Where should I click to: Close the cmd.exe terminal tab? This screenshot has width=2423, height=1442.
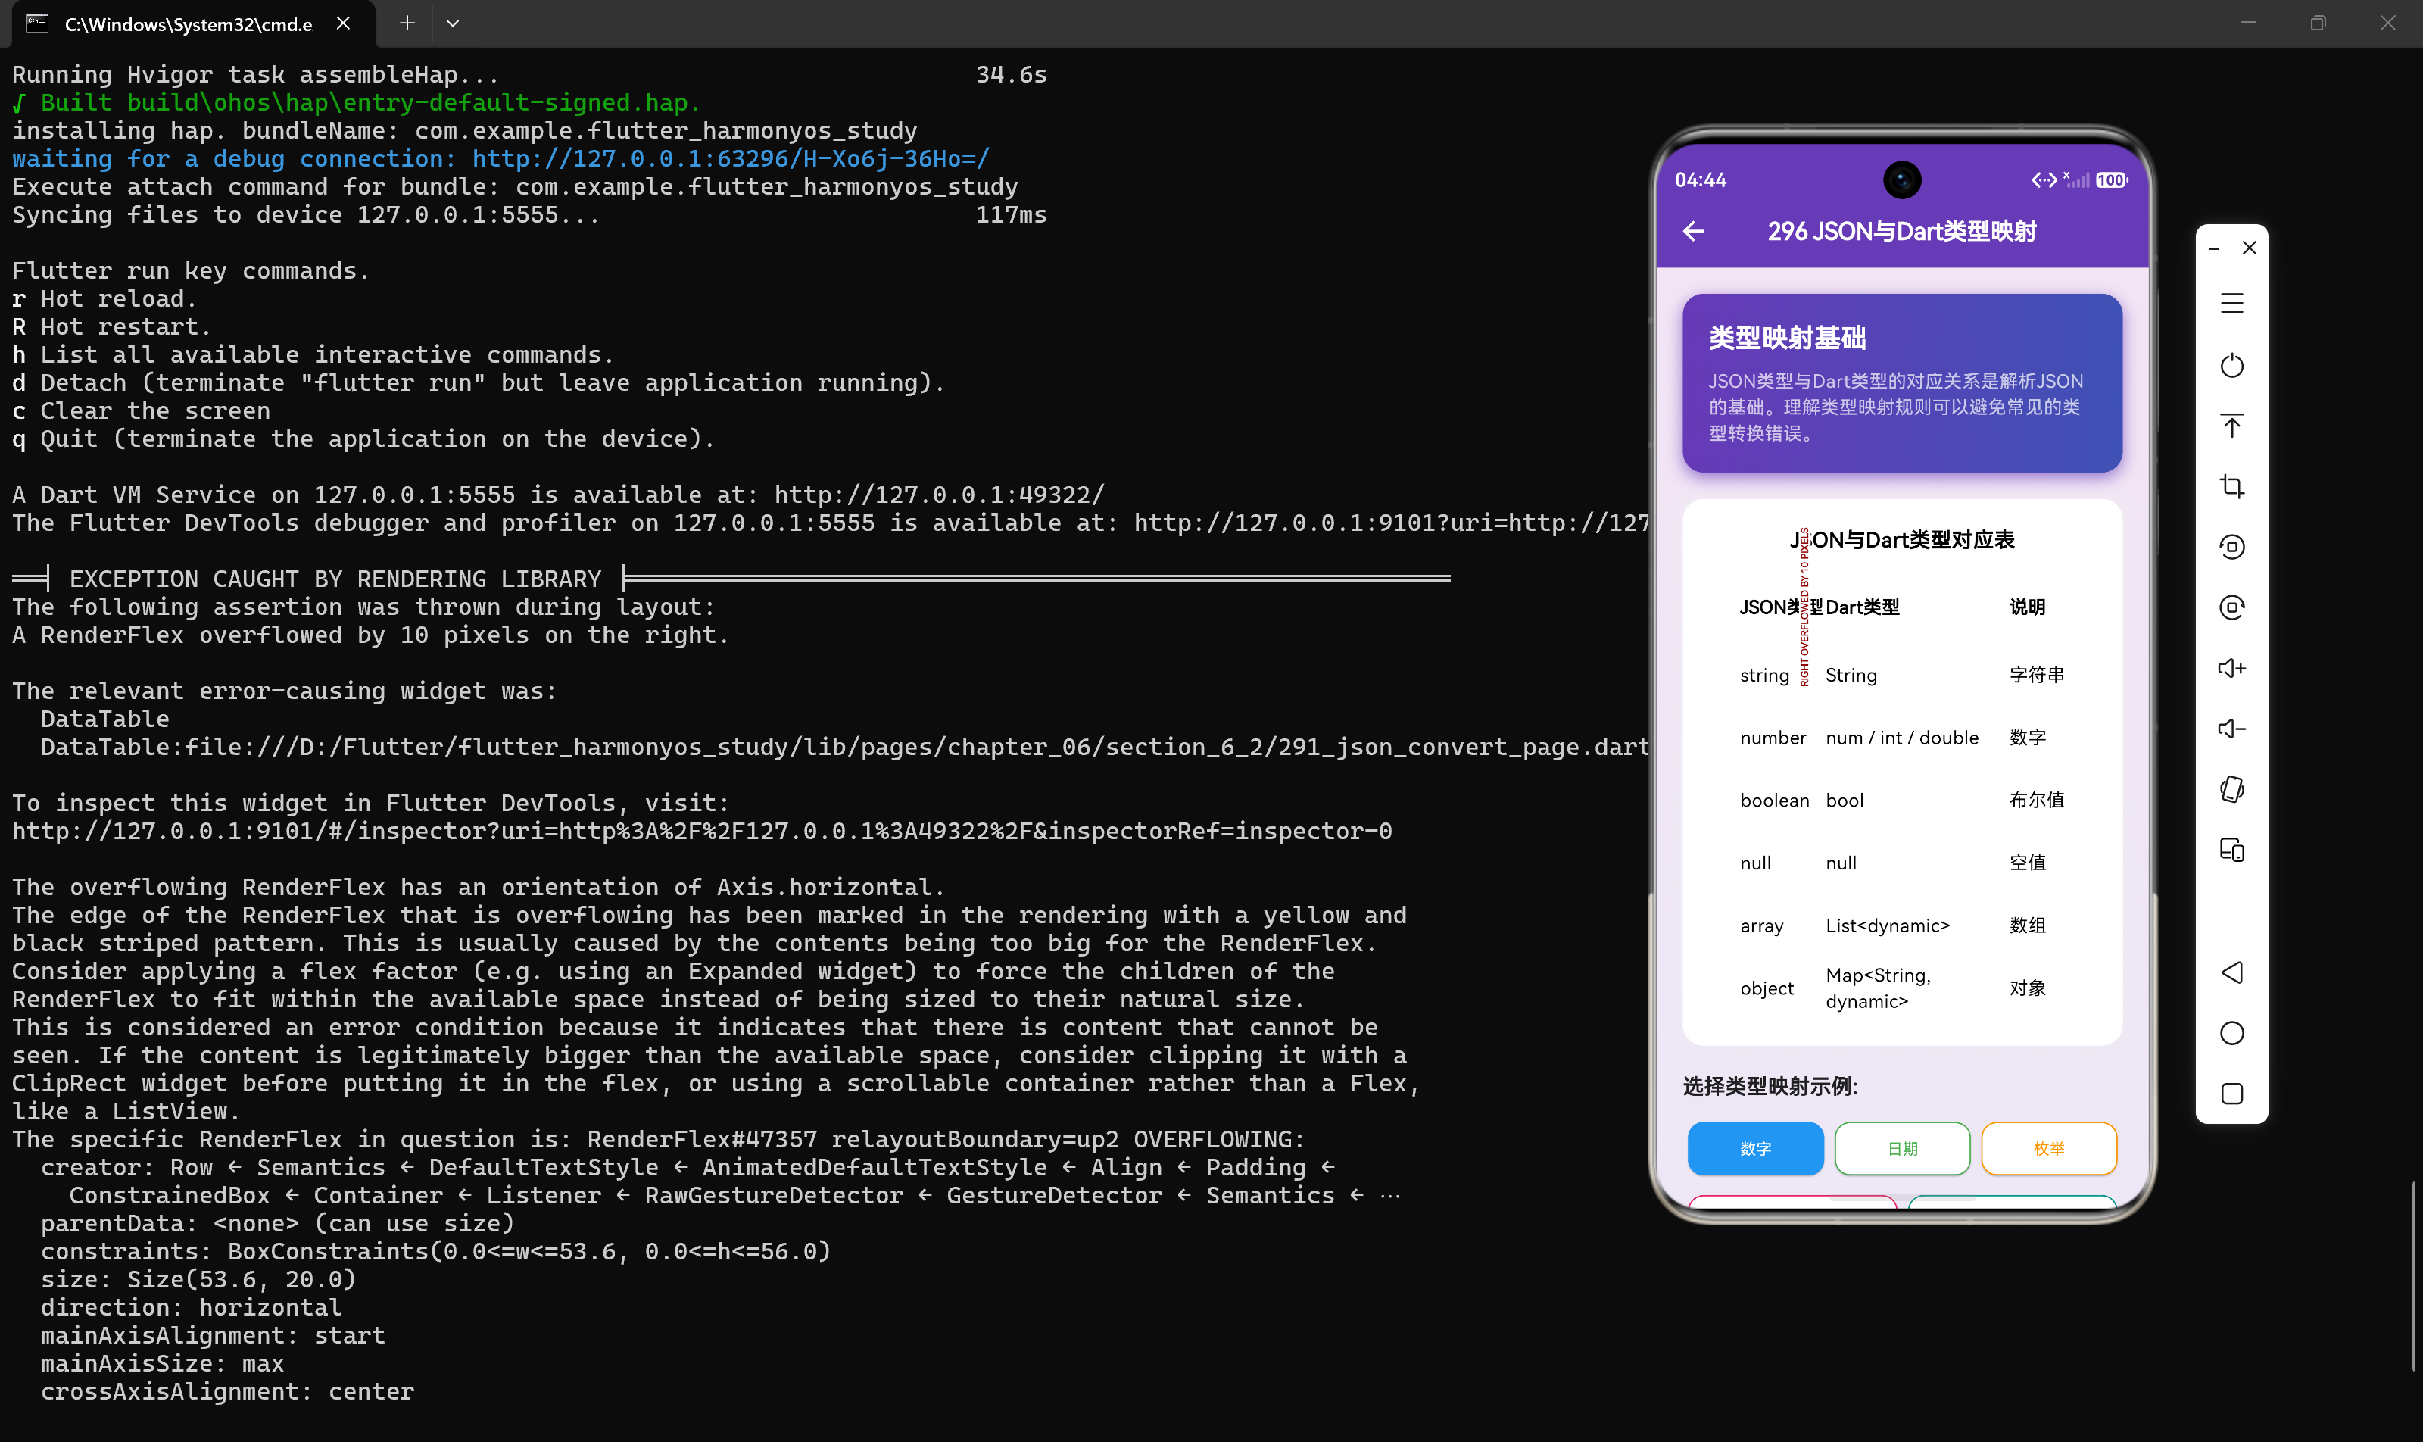tap(343, 23)
